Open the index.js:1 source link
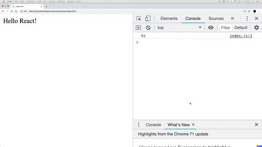The width and height of the screenshot is (262, 147). tap(241, 36)
